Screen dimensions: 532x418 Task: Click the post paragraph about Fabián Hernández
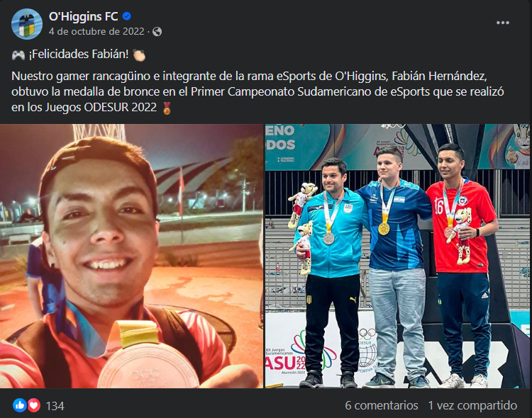(258, 91)
